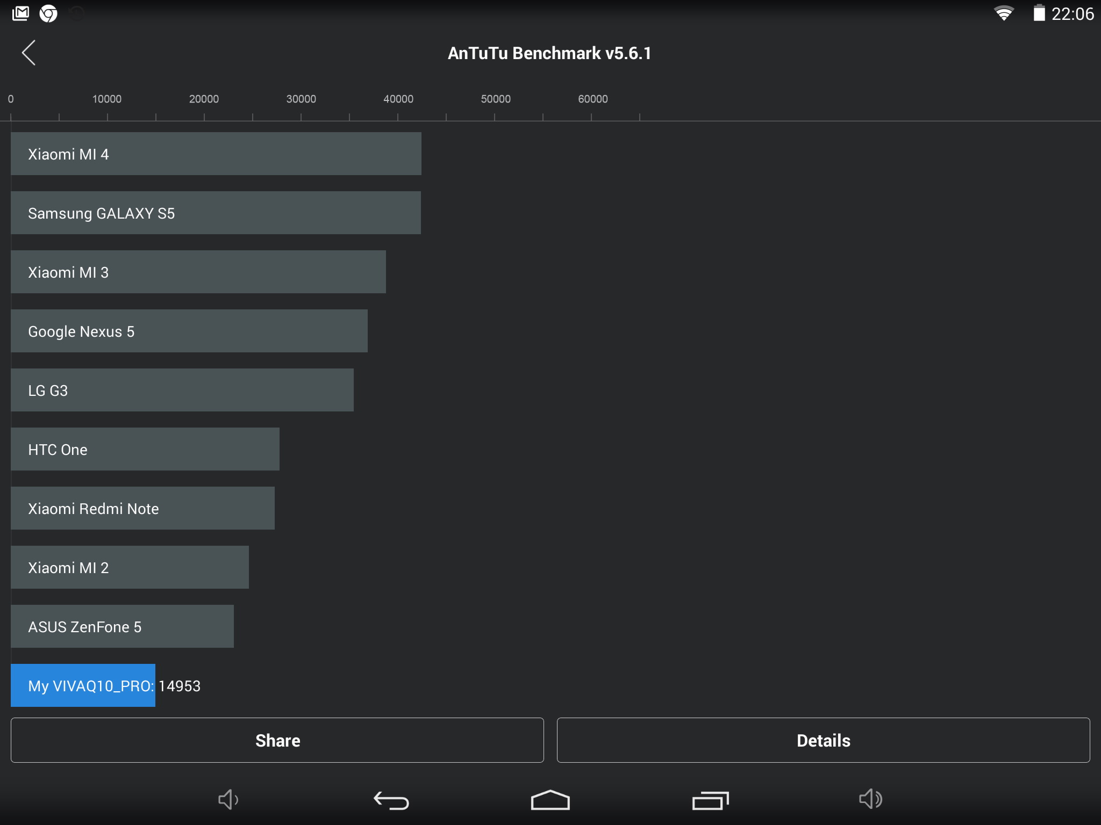This screenshot has width=1101, height=825.
Task: Click the 30000 axis label
Action: [301, 99]
